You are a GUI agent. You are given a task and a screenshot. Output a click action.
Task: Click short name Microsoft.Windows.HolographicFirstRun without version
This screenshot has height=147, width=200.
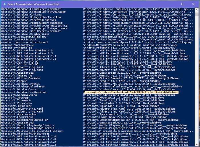(31, 17)
